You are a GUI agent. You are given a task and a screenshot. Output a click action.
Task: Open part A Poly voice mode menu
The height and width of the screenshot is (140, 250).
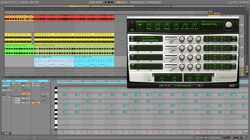tap(222, 37)
